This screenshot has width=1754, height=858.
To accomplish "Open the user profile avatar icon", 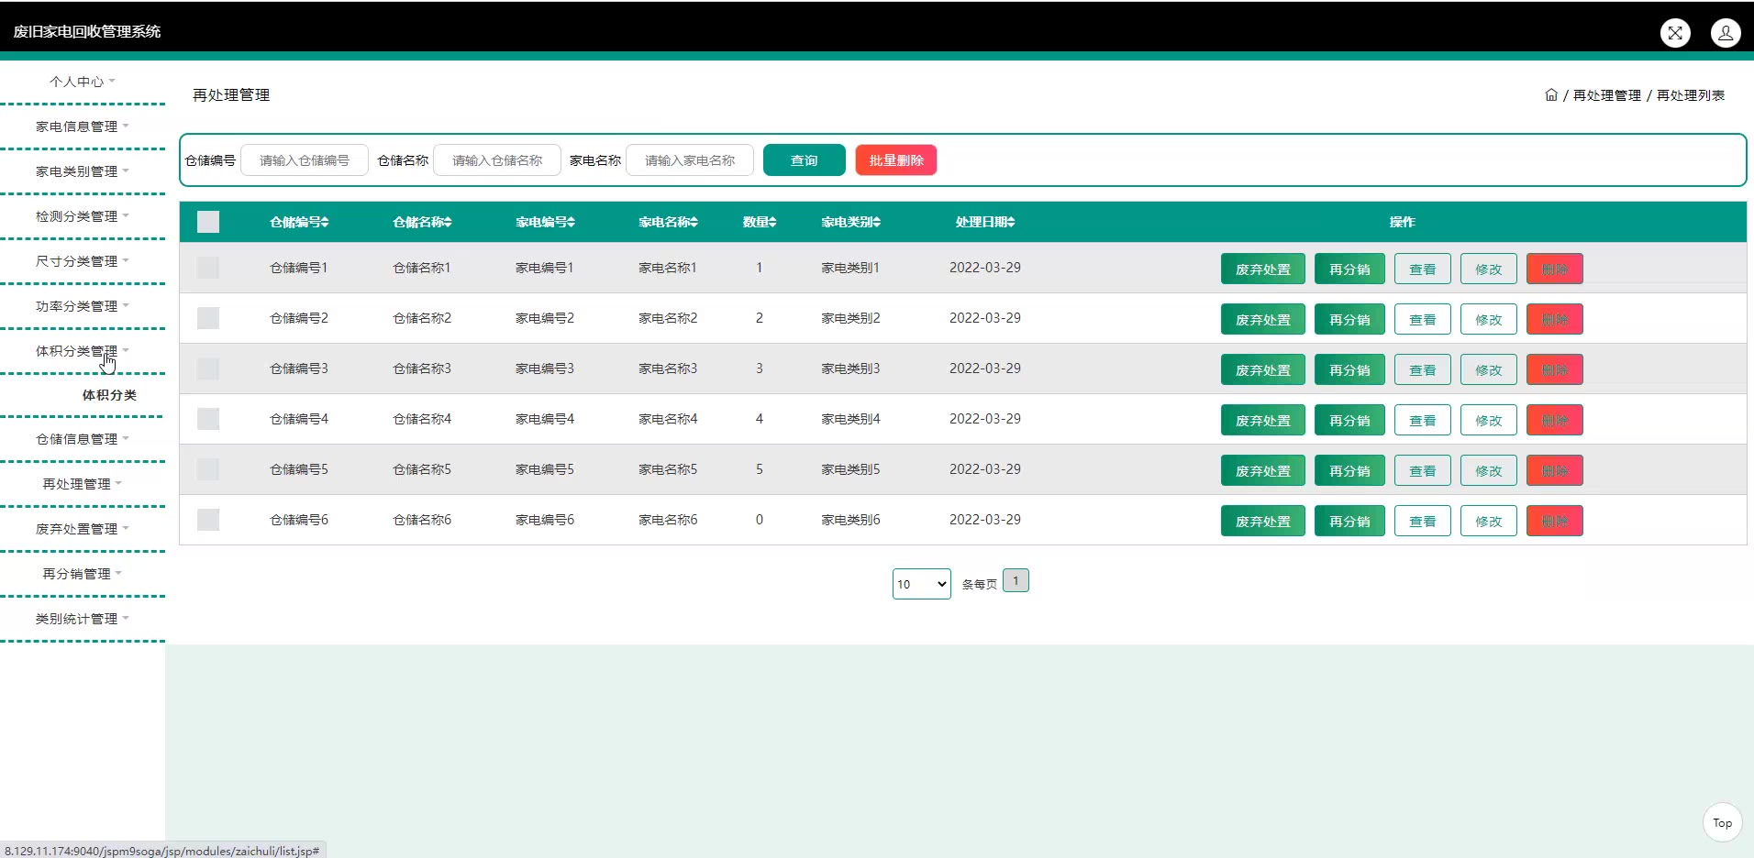I will click(x=1725, y=33).
